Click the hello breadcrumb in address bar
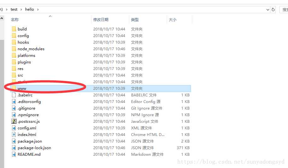The image size is (288, 168). (30, 9)
